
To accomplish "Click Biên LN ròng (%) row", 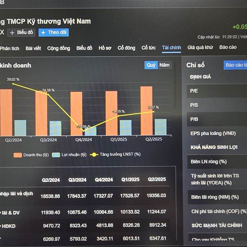I will (217, 162).
